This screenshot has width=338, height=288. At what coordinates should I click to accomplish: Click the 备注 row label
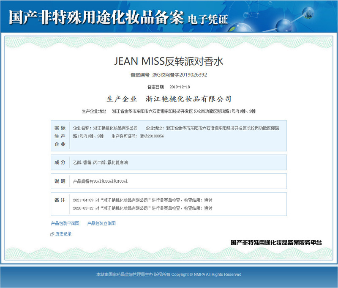tap(60, 200)
